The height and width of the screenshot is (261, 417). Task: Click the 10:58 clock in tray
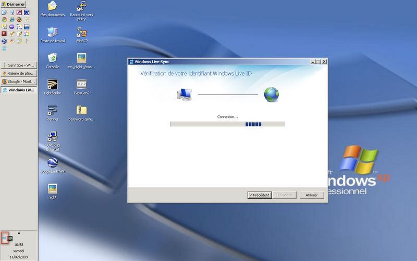[19, 244]
